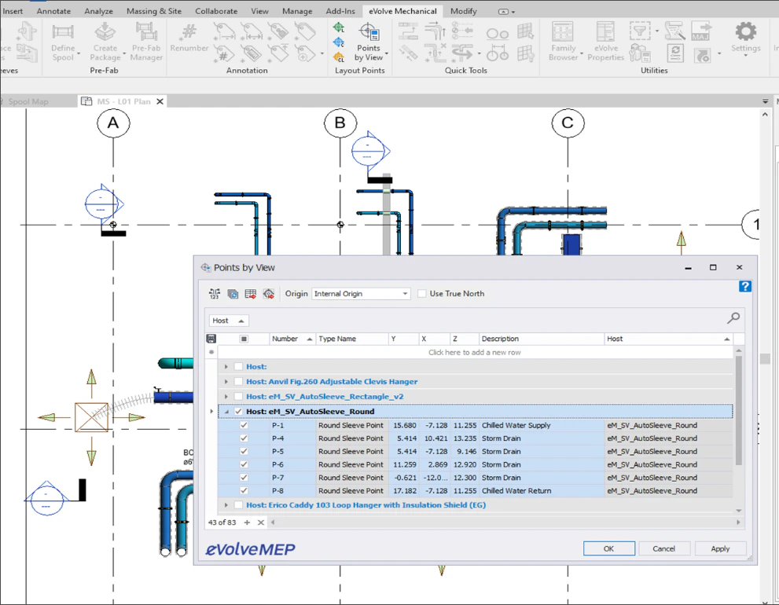
Task: Click the renumber points icon in dialog toolbar
Action: [215, 294]
